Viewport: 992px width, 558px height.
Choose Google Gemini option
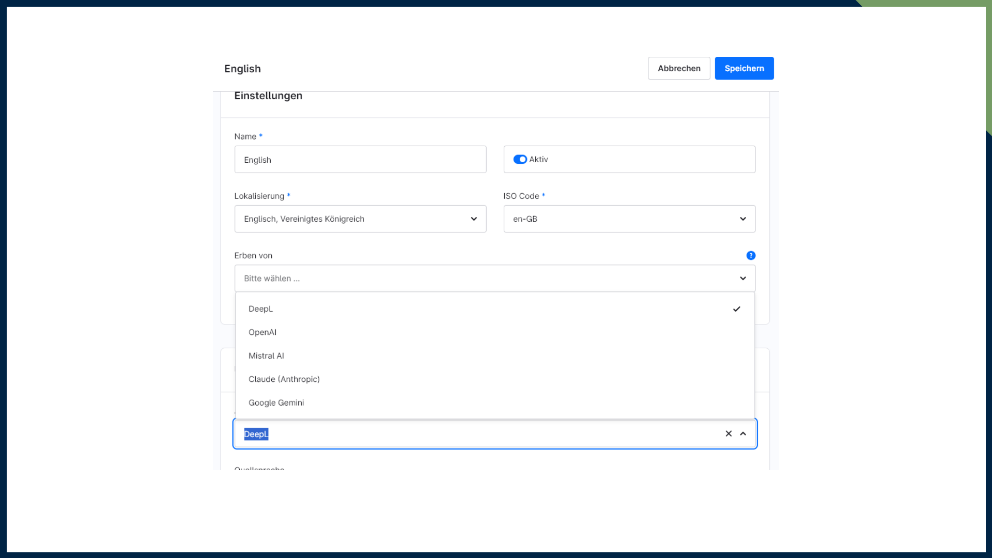pos(276,402)
